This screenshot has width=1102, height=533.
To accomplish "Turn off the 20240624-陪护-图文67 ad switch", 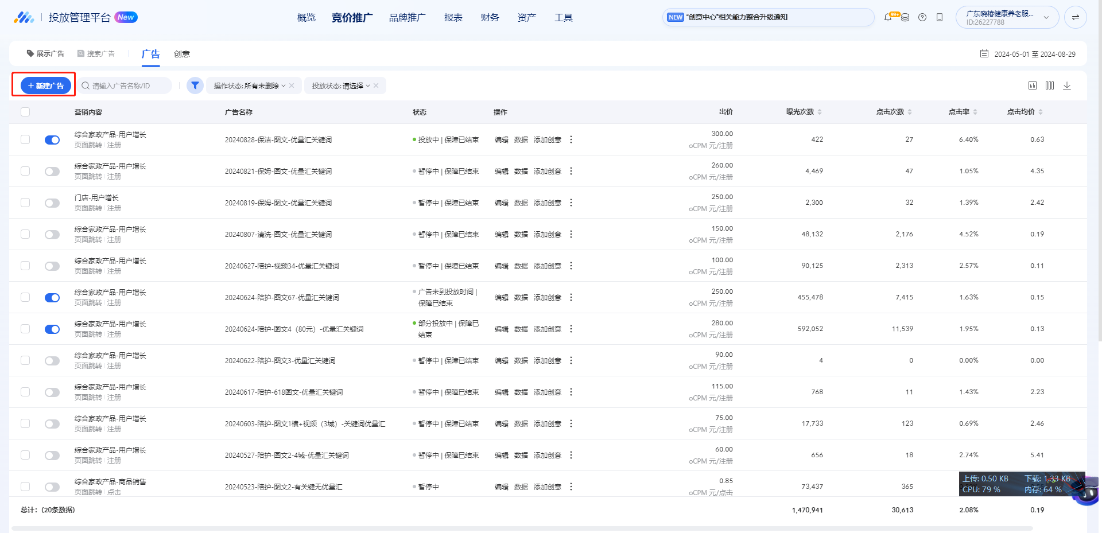I will click(52, 298).
